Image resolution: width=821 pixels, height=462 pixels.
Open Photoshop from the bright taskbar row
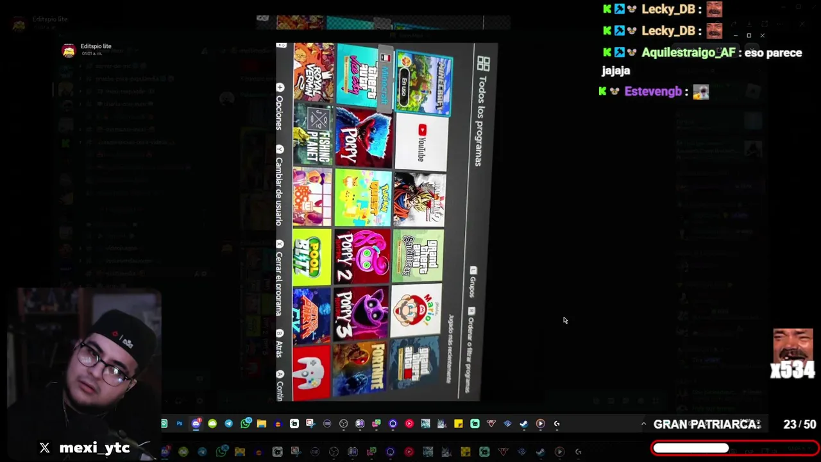(180, 424)
